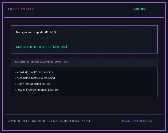
Task: Click the STATUS: VERIFIED & TESTED text
Action: click(34, 47)
